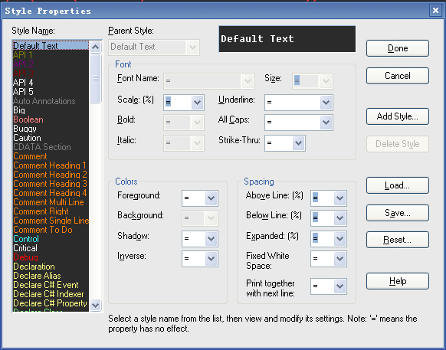Select the Comment Heading 3 style
Screen dimensions: 446x350
click(x=51, y=184)
